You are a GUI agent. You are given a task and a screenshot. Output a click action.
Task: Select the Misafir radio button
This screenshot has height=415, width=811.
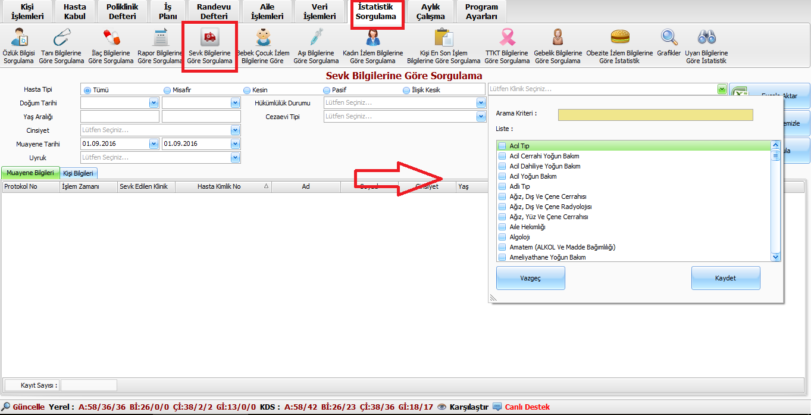coord(167,91)
